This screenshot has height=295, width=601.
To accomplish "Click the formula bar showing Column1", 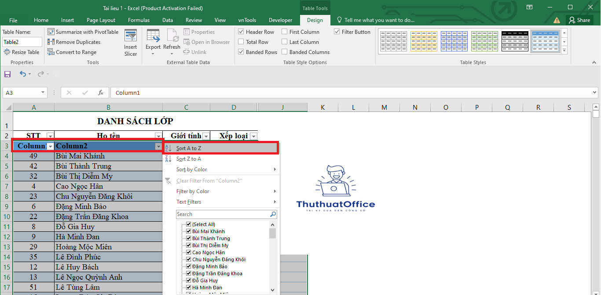I will click(x=351, y=93).
